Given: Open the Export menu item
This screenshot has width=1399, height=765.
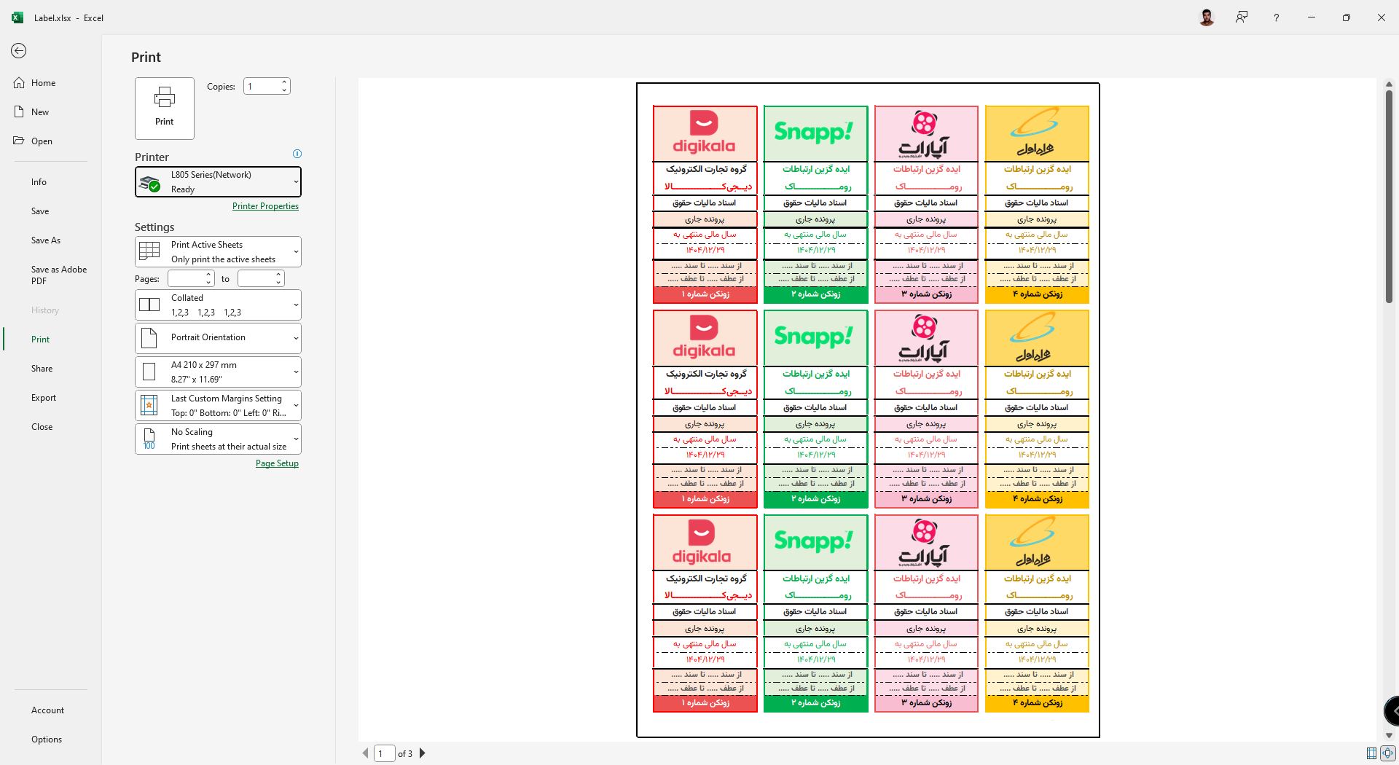Looking at the screenshot, I should tap(44, 398).
